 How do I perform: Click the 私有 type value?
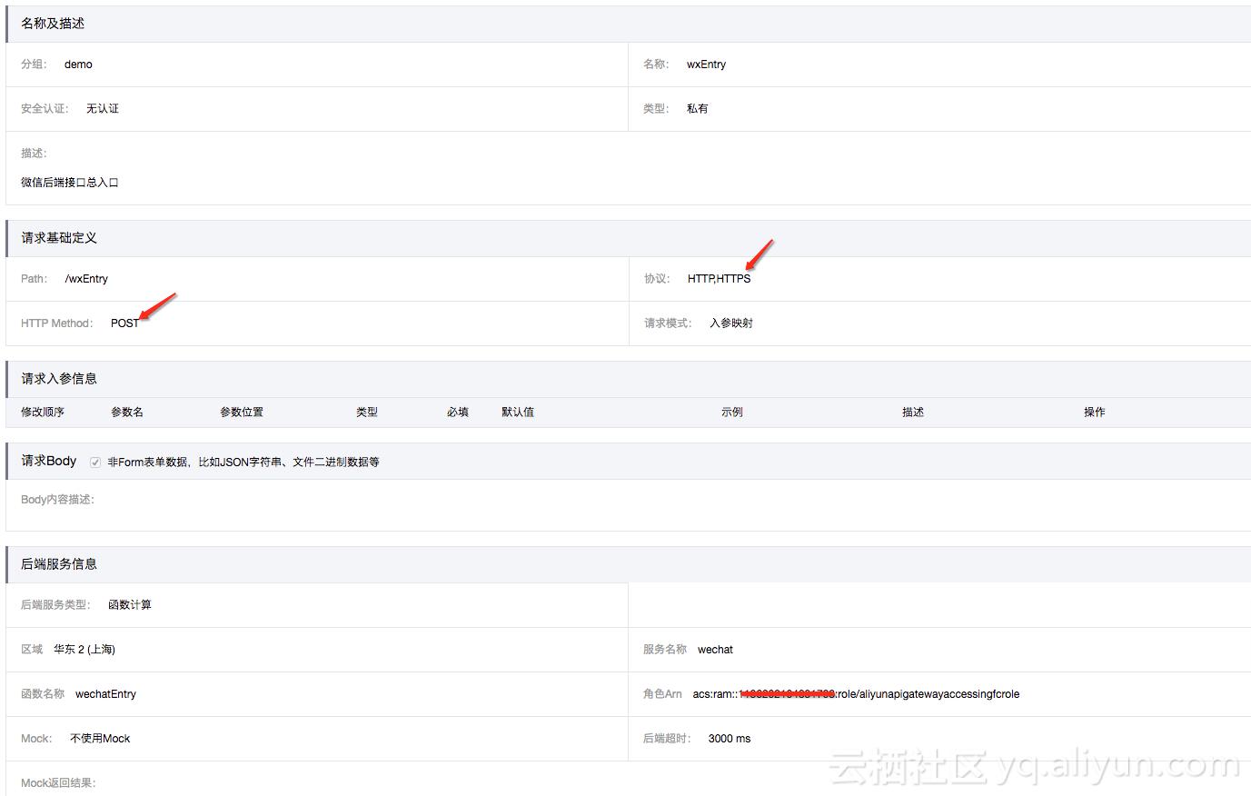tap(698, 109)
